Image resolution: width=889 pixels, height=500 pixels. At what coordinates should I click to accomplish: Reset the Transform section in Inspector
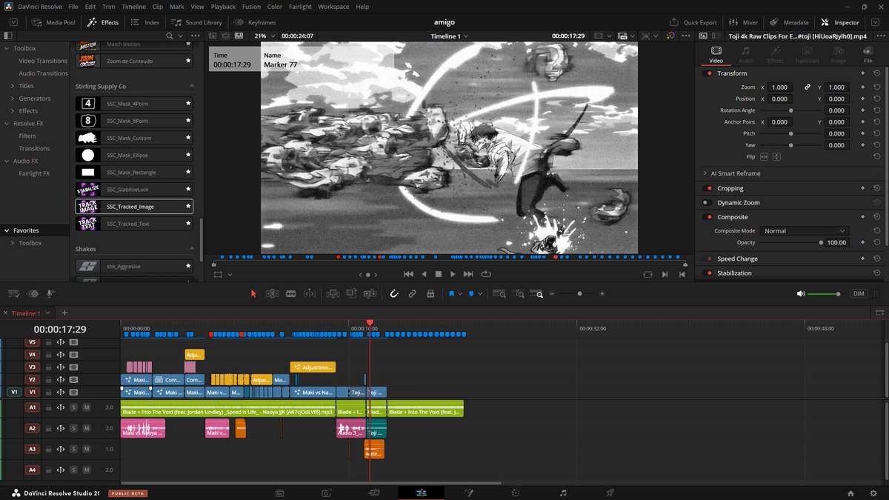(x=877, y=73)
